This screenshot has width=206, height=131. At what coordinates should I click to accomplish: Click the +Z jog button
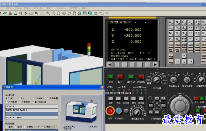tap(163, 98)
